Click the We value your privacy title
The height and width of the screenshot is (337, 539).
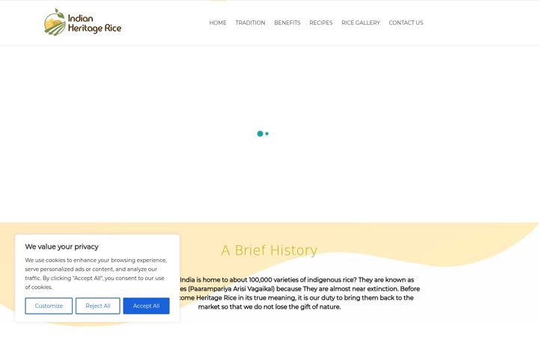(62, 246)
